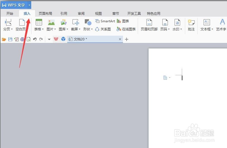Switch to the 页面布局 tab
The image size is (227, 148).
pyautogui.click(x=45, y=14)
